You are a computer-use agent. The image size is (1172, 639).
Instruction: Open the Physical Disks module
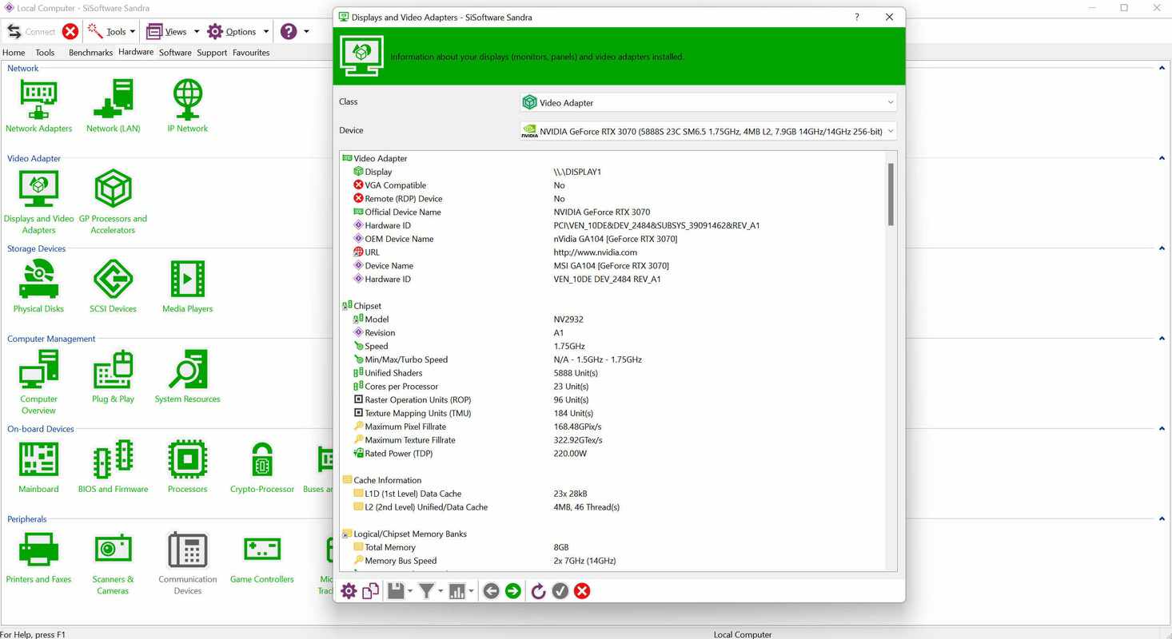coord(38,279)
